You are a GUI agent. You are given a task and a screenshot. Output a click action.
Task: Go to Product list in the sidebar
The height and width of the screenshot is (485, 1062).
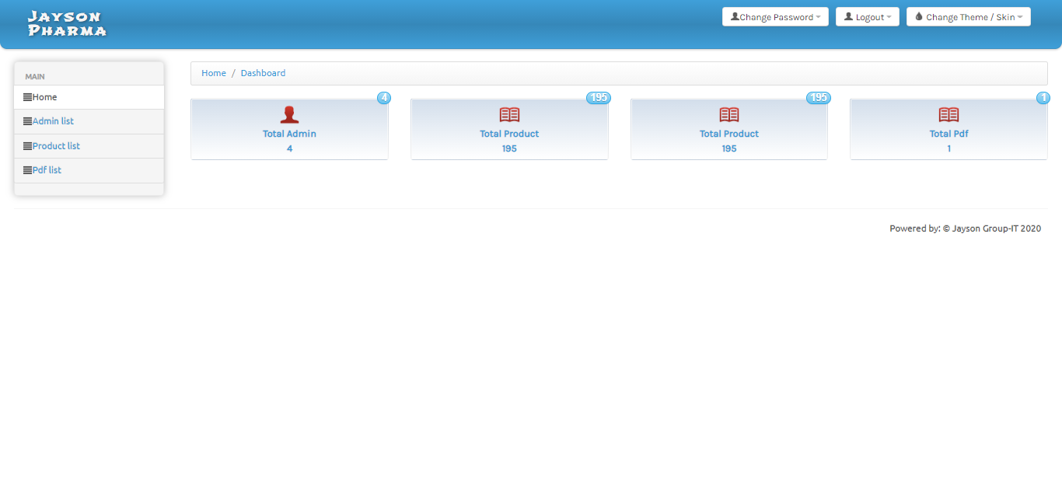point(89,146)
